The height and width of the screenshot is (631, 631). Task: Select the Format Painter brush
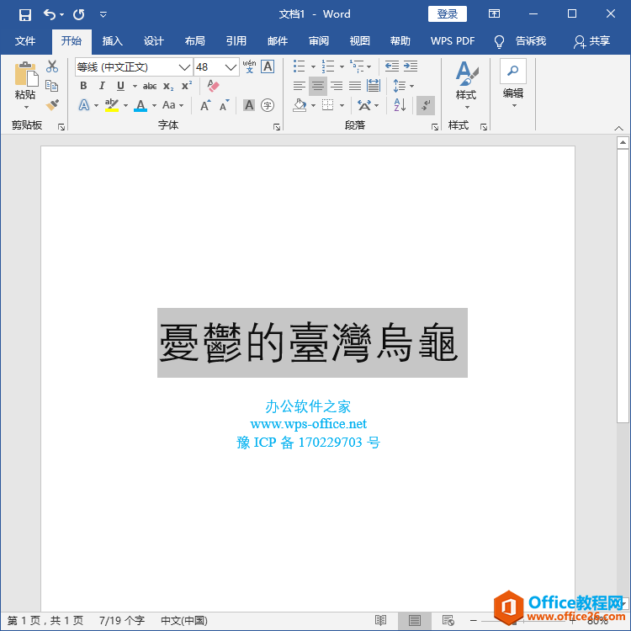(52, 104)
